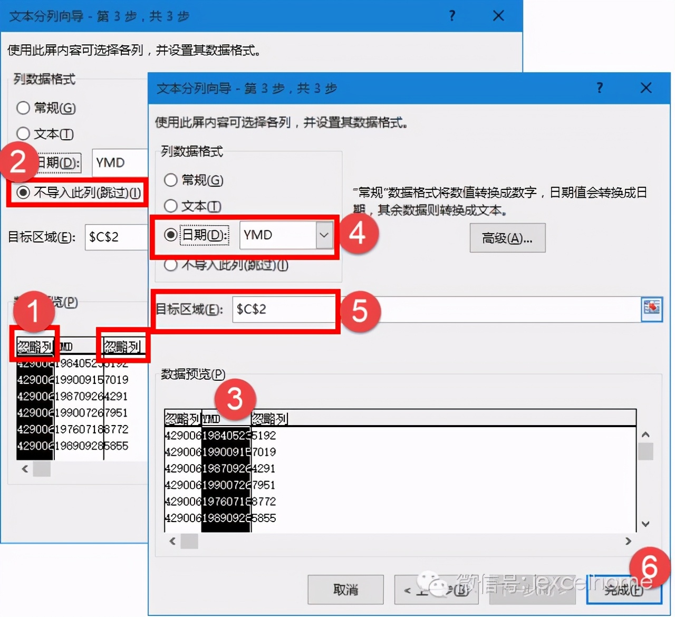This screenshot has width=675, height=617.
Task: Select 常规(G) radio in back dialog
Action: [x=23, y=108]
